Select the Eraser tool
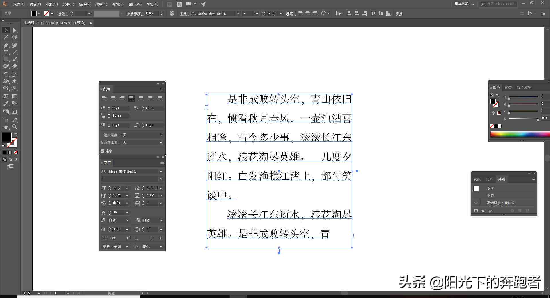 coord(15,66)
